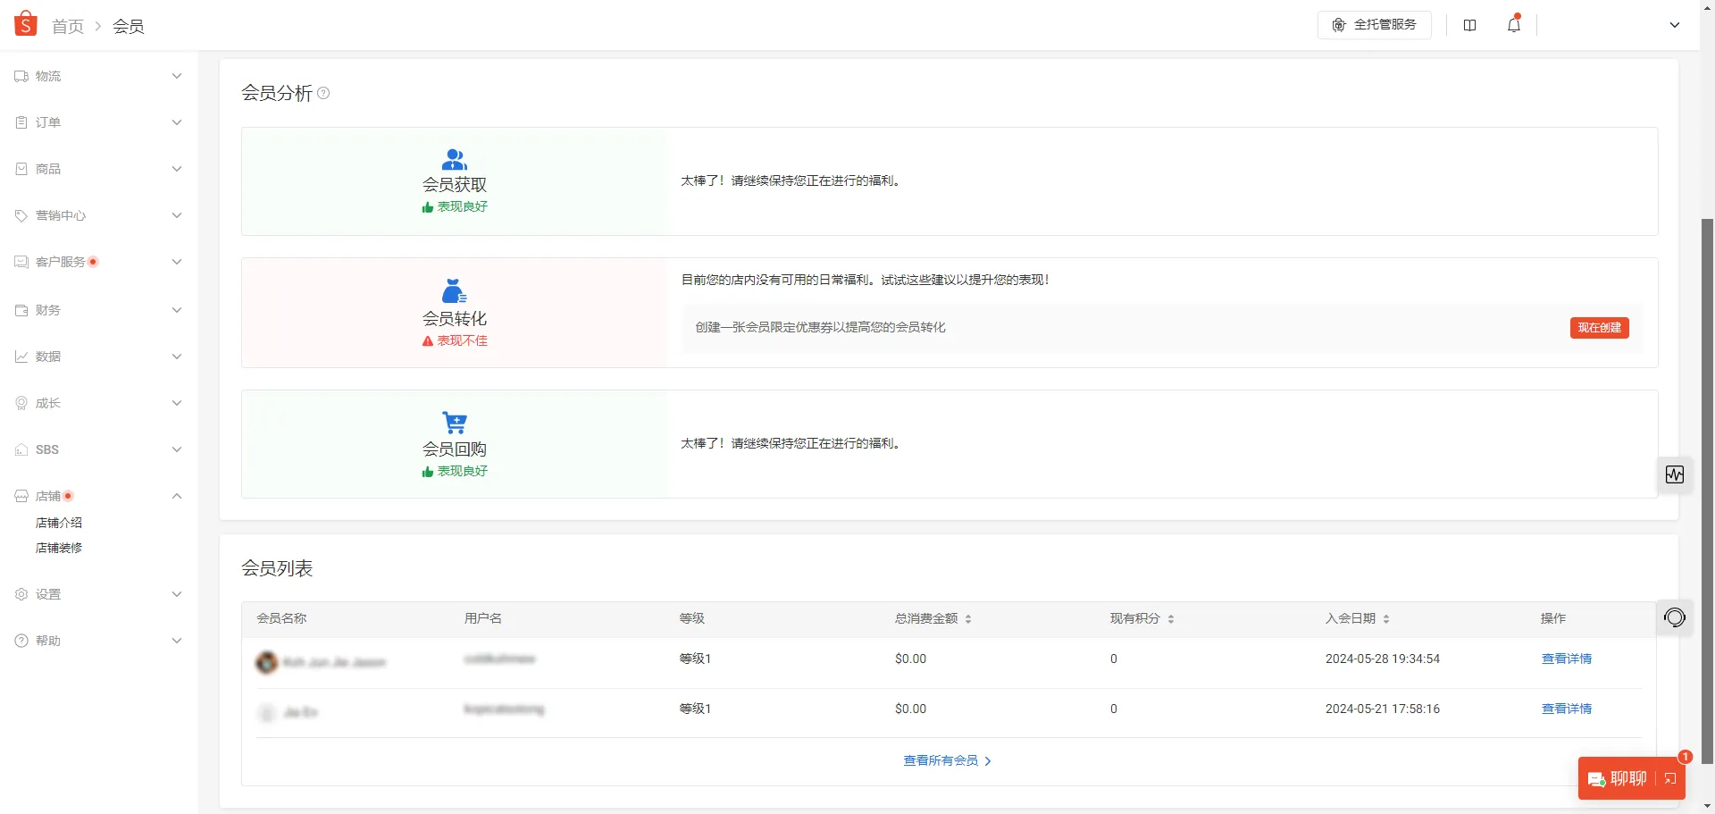Viewport: 1715px width, 814px height.
Task: Select the 设置 settings gear icon
Action: point(21,593)
